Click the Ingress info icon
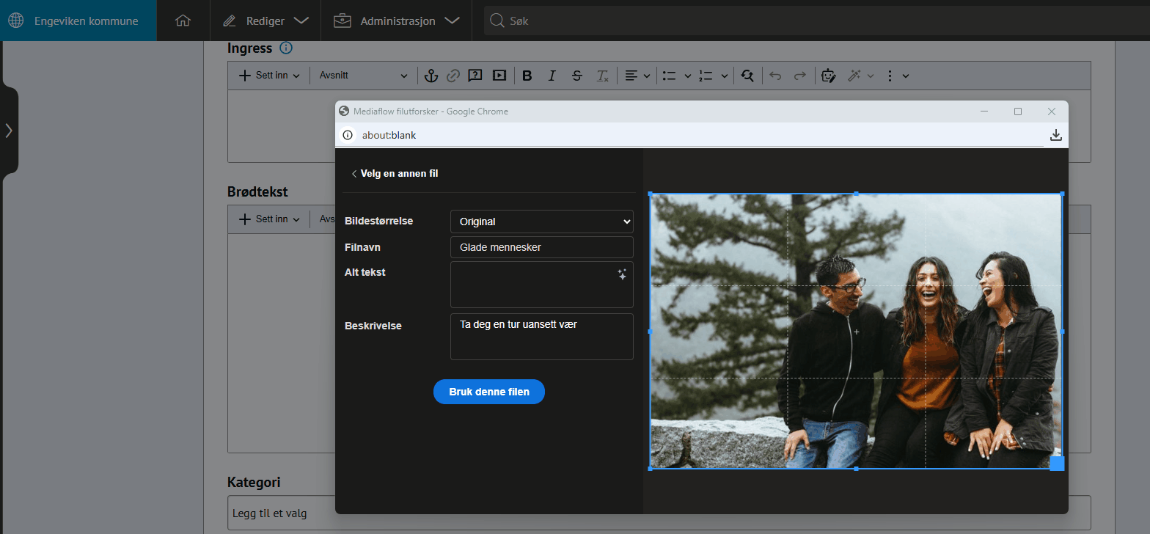This screenshot has width=1150, height=534. tap(286, 48)
